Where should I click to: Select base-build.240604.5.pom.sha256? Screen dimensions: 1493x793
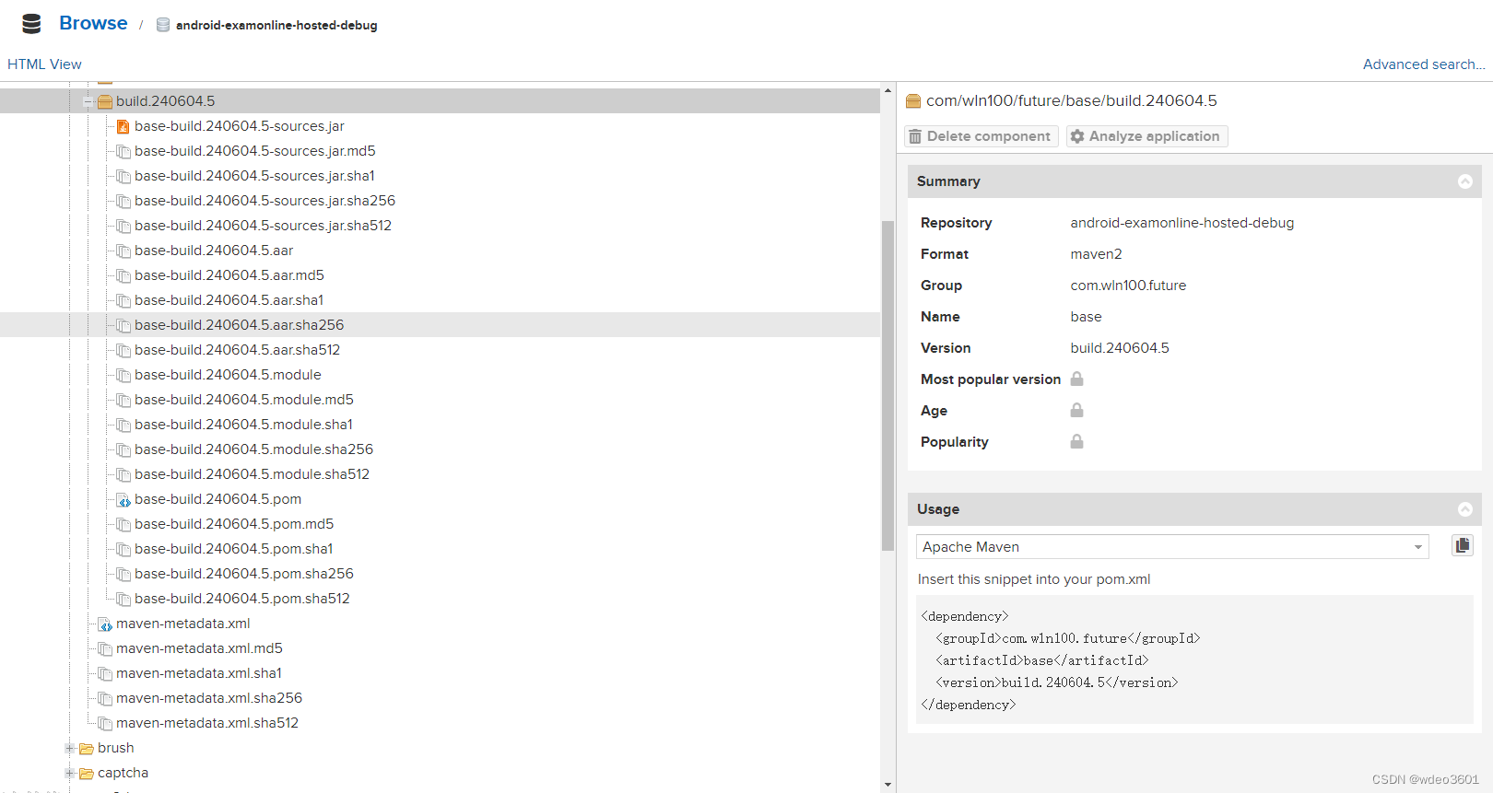click(x=244, y=574)
